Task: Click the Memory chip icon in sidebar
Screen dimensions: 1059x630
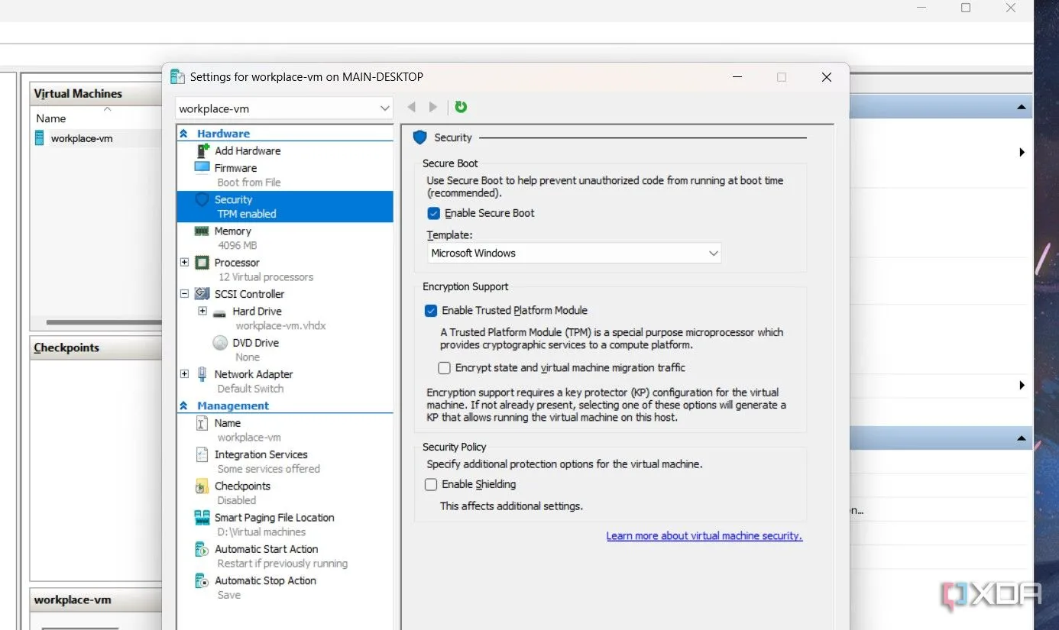Action: coord(202,231)
